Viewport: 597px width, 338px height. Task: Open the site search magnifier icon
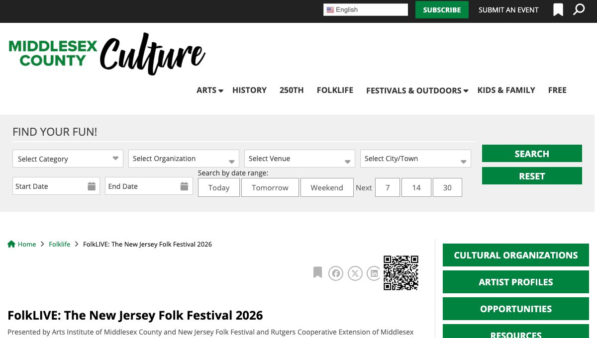579,9
